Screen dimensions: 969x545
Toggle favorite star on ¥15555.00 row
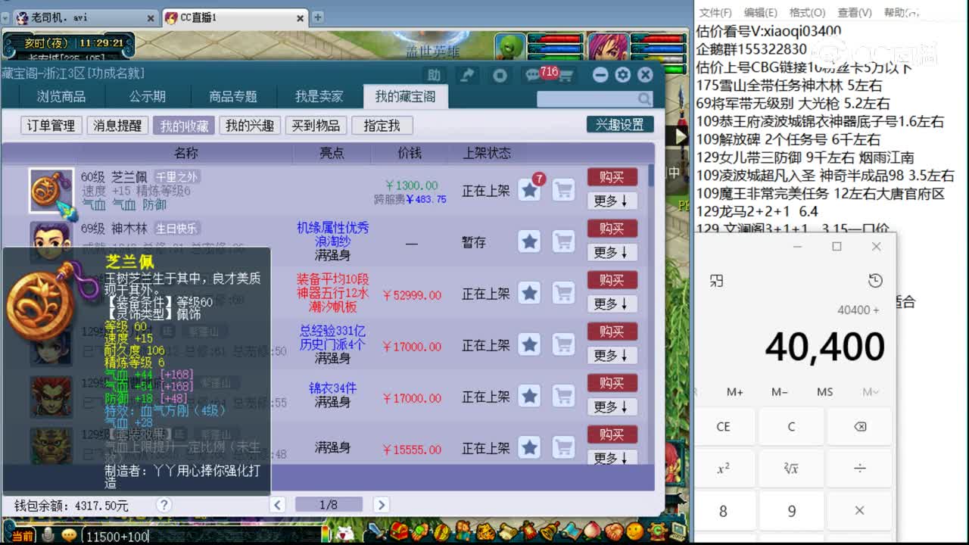[529, 447]
